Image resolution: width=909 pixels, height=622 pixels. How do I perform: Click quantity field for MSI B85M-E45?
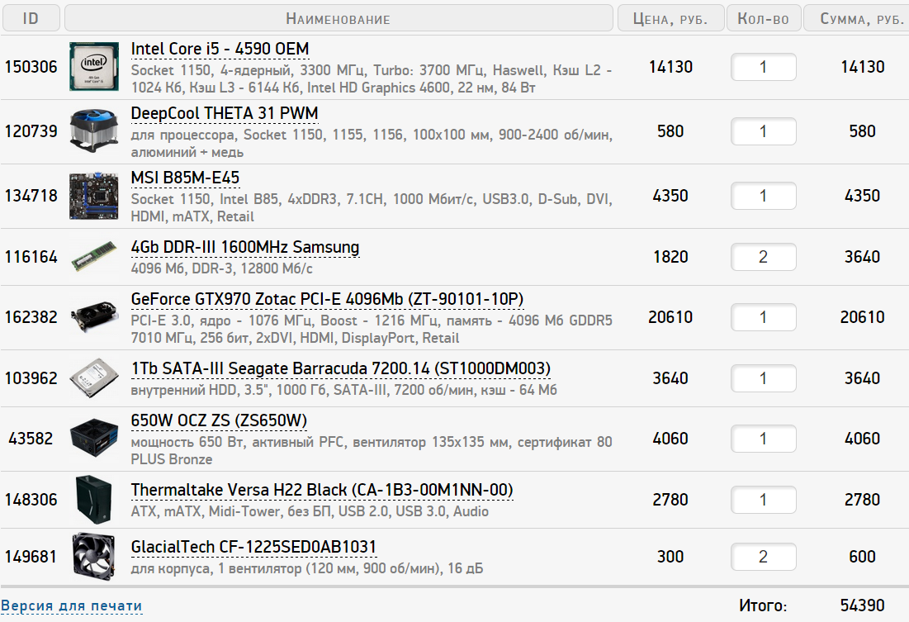click(x=764, y=196)
